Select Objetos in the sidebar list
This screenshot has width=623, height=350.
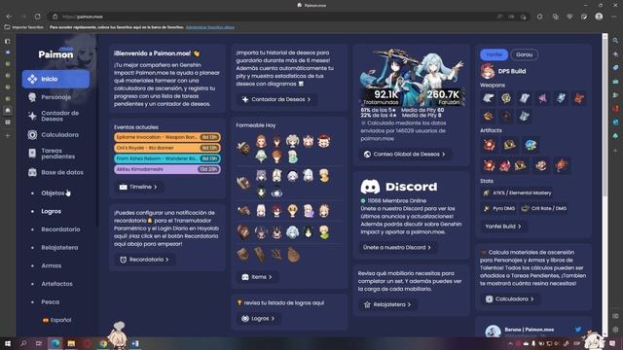(53, 193)
